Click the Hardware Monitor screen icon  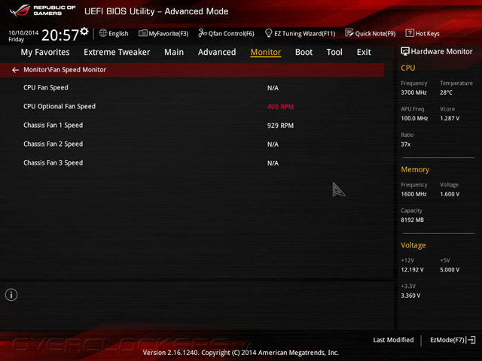click(x=405, y=51)
